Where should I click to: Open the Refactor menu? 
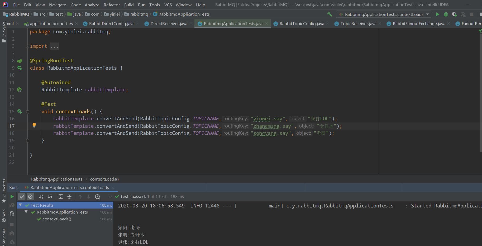point(112,5)
